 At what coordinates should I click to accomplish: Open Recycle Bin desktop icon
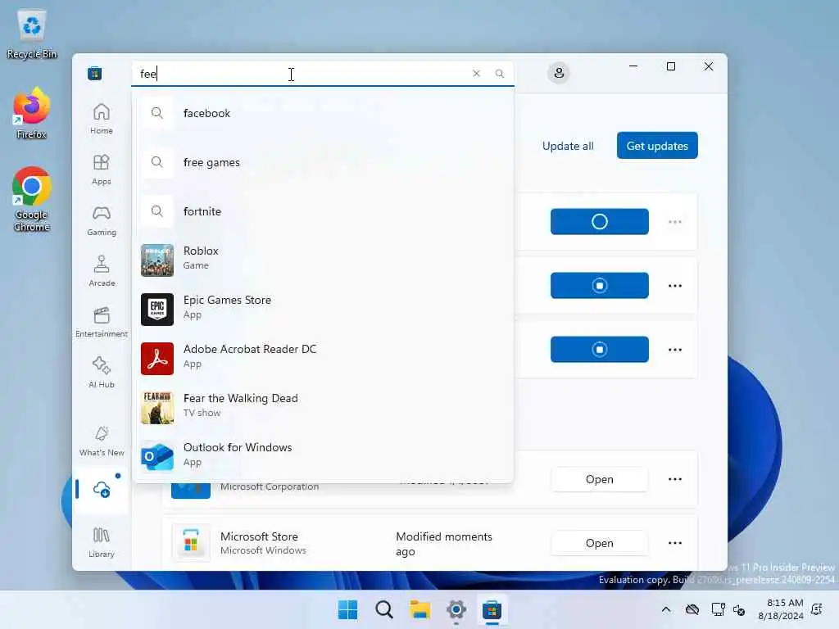click(x=32, y=34)
